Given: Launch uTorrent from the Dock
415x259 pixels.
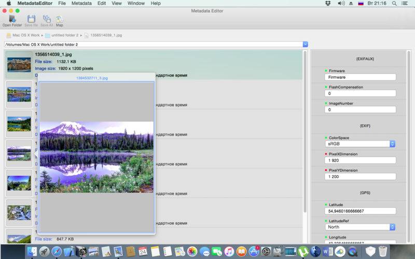Looking at the screenshot, I should pos(303,251).
